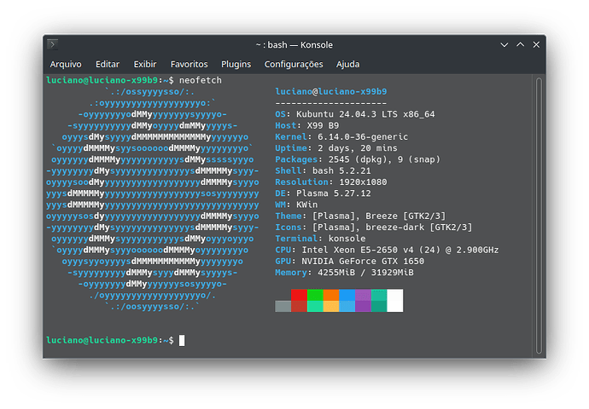Click the neofetch command text on first line
This screenshot has width=589, height=409.
pyautogui.click(x=201, y=79)
